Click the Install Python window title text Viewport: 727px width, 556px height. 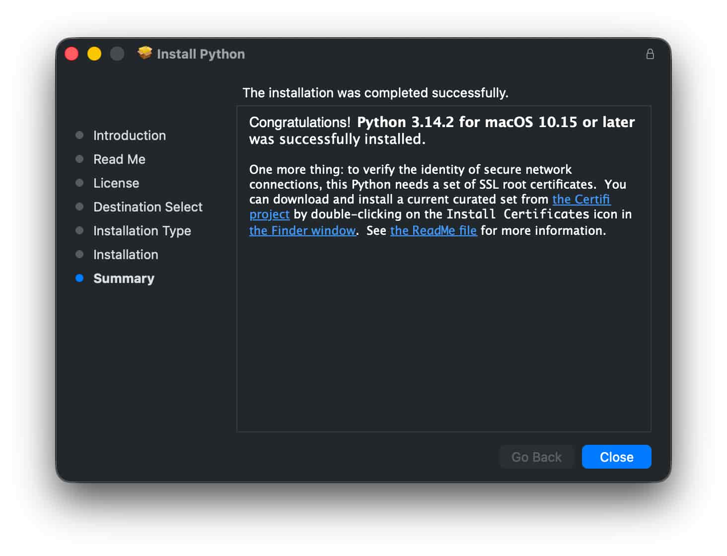coord(201,54)
